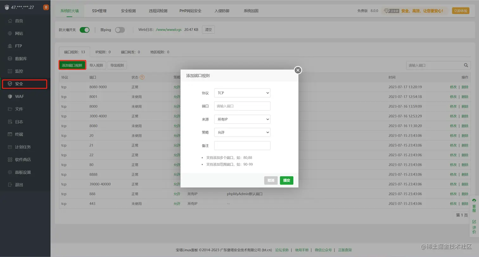479x257 pixels.
Task: Open the 面板设置 gear icon
Action: click(x=10, y=172)
